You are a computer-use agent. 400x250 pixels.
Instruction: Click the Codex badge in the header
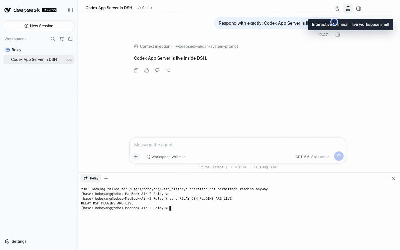pyautogui.click(x=145, y=8)
